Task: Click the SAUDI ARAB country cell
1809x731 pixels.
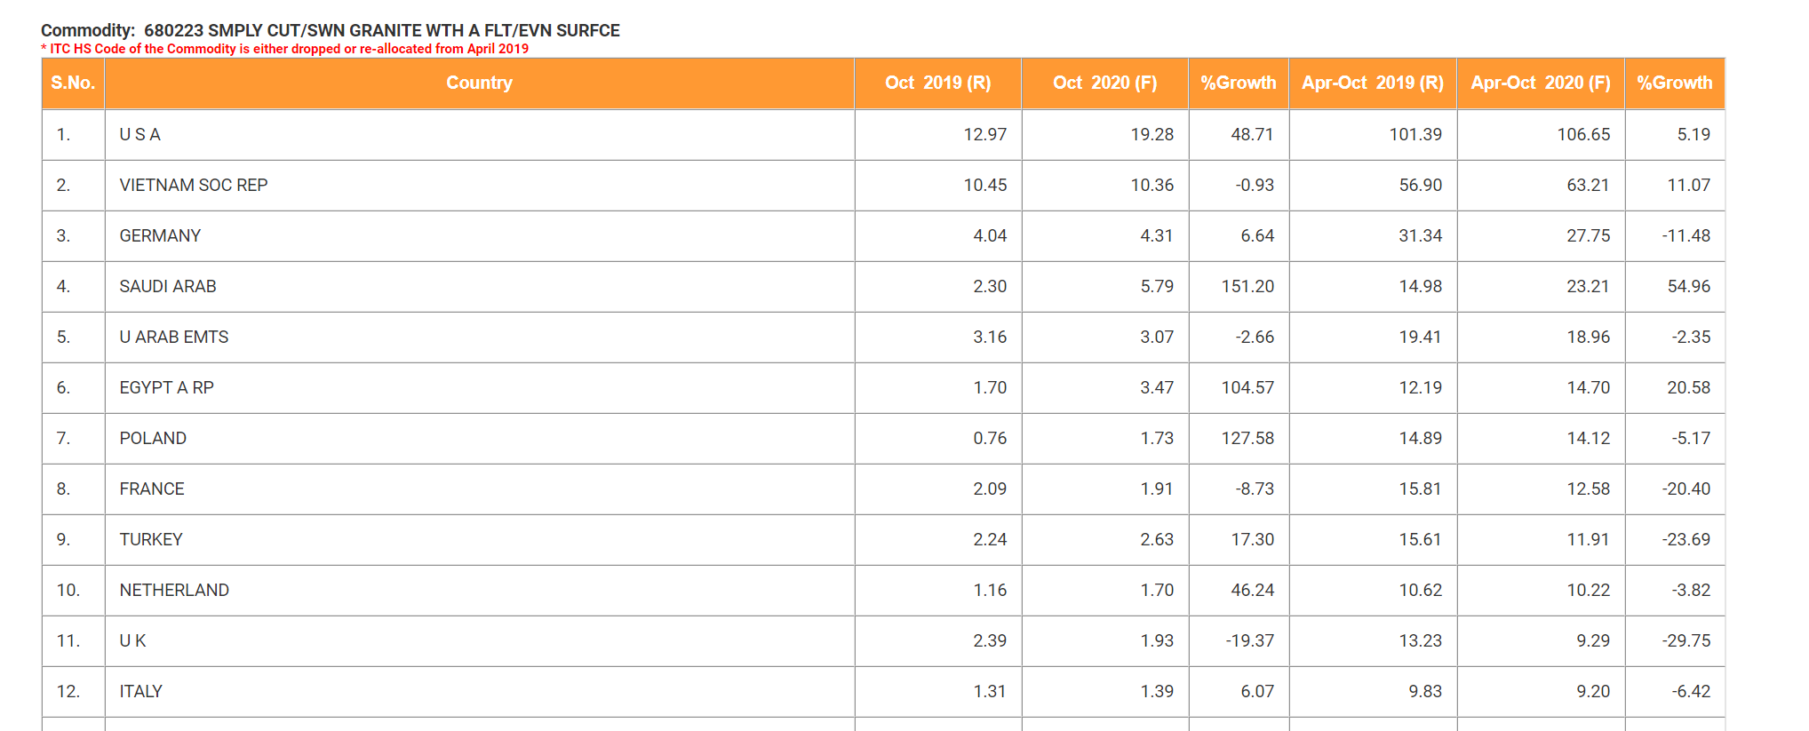Action: 168,287
